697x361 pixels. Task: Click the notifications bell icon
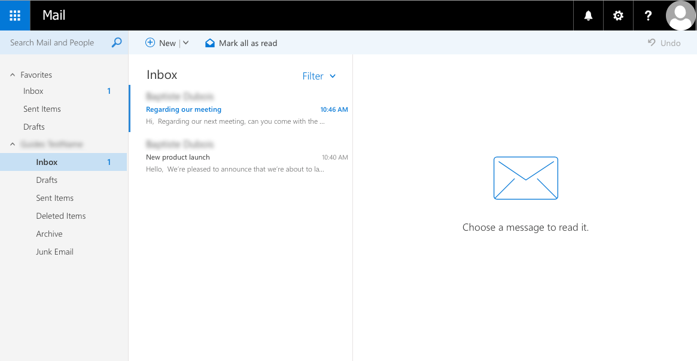(x=588, y=16)
